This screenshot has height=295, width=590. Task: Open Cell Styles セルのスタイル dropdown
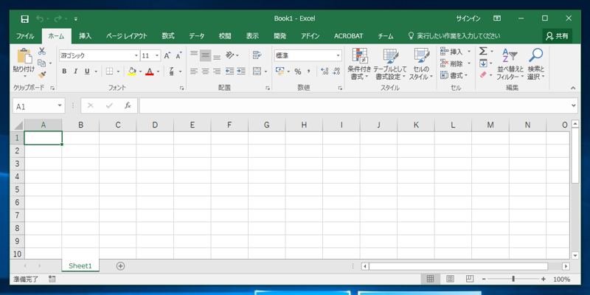coord(421,64)
